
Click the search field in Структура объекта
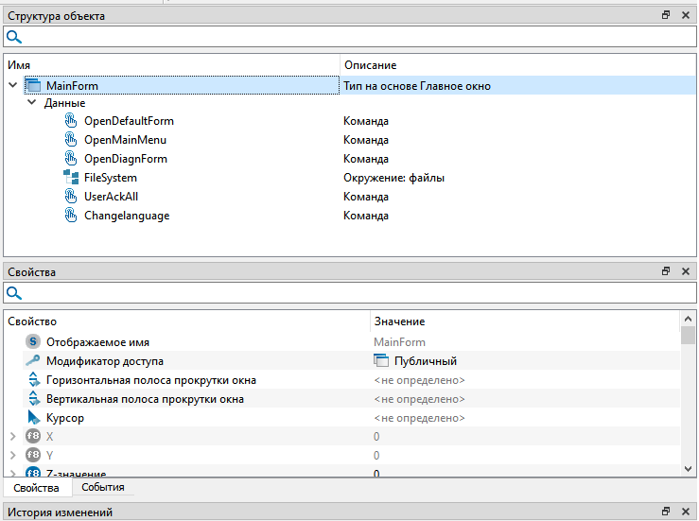pos(350,37)
